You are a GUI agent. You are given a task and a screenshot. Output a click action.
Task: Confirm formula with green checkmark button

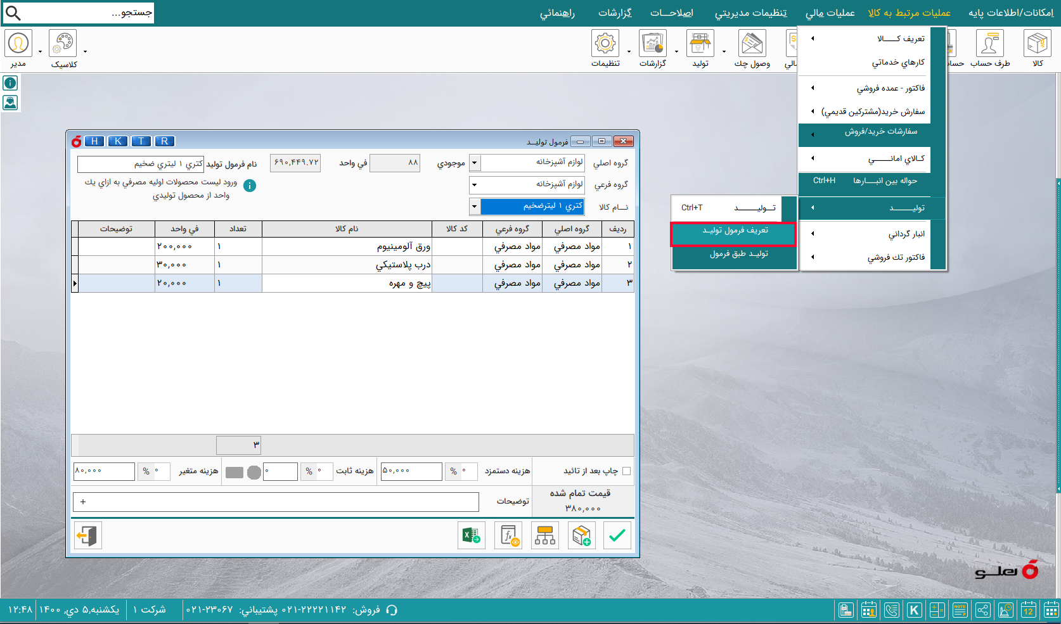pos(617,536)
